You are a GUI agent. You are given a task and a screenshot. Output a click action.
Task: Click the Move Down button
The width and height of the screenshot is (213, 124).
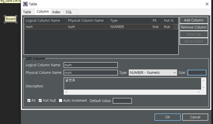point(194,41)
